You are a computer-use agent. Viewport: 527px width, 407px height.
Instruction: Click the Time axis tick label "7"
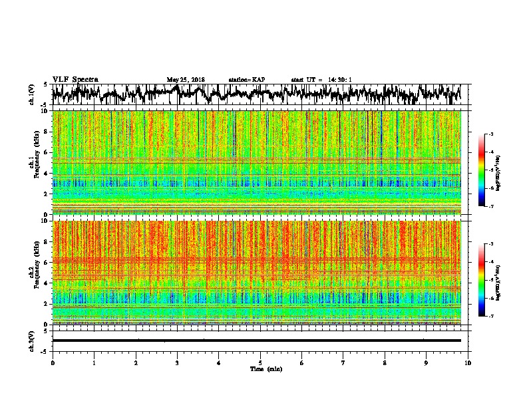[343, 363]
